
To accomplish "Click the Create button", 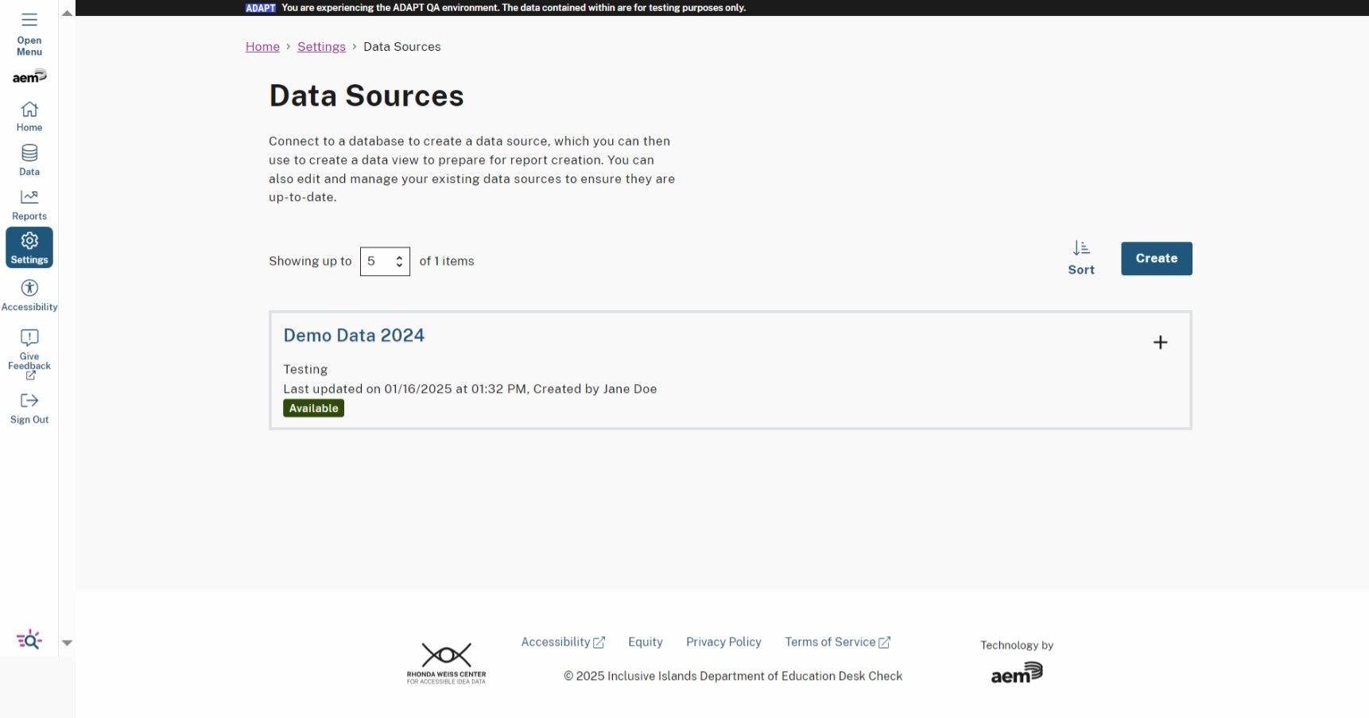I will [1156, 258].
